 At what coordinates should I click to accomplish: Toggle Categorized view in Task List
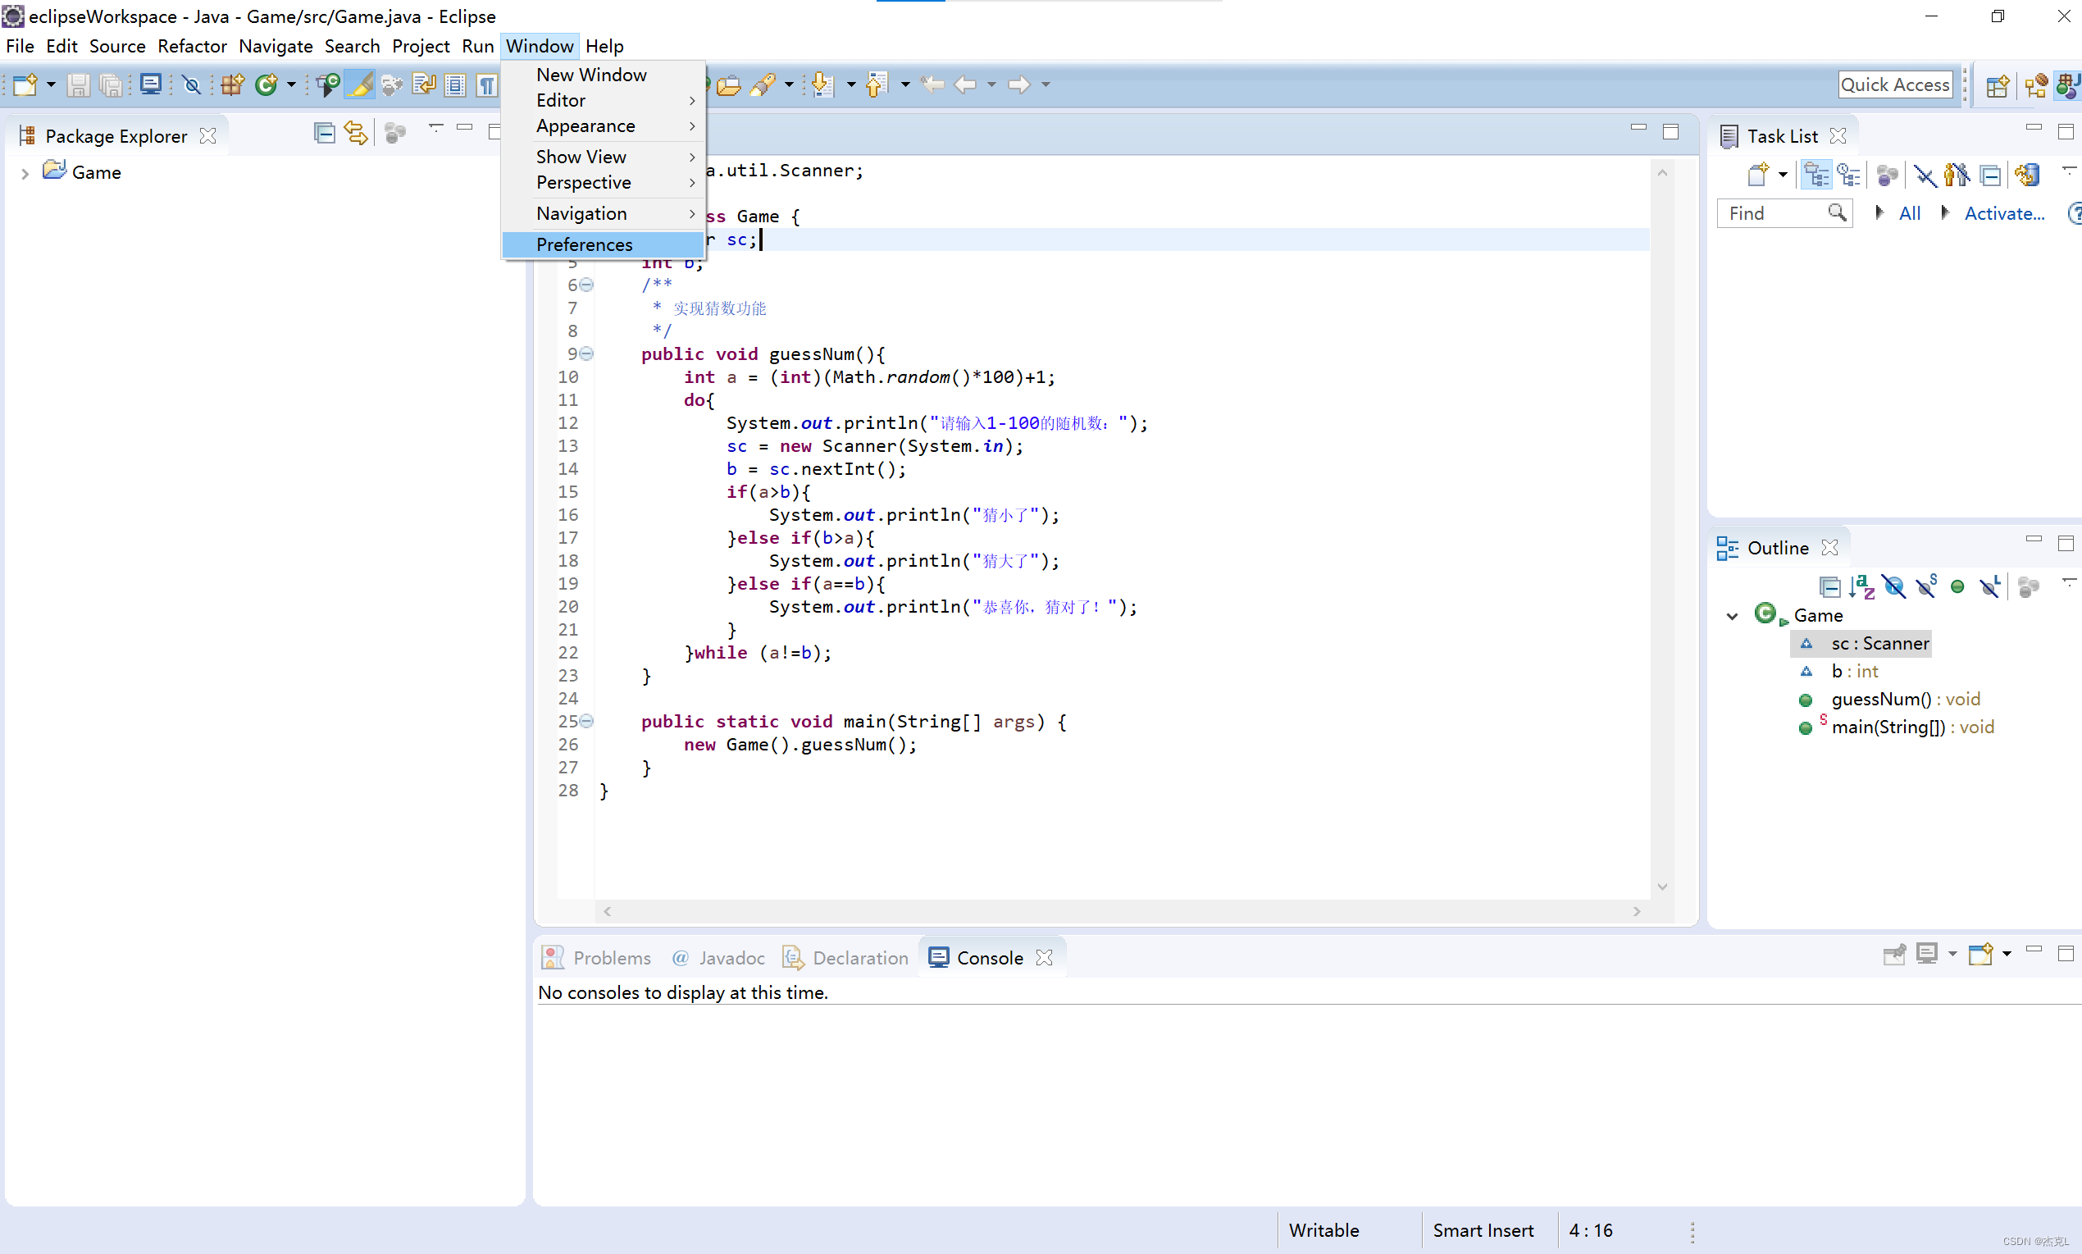point(1816,175)
